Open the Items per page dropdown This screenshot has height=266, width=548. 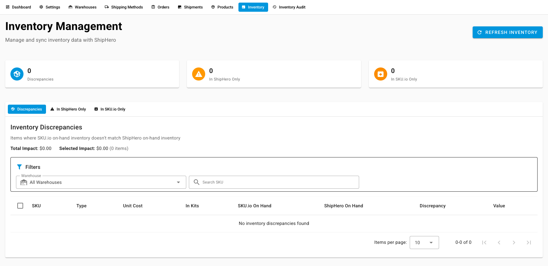424,243
